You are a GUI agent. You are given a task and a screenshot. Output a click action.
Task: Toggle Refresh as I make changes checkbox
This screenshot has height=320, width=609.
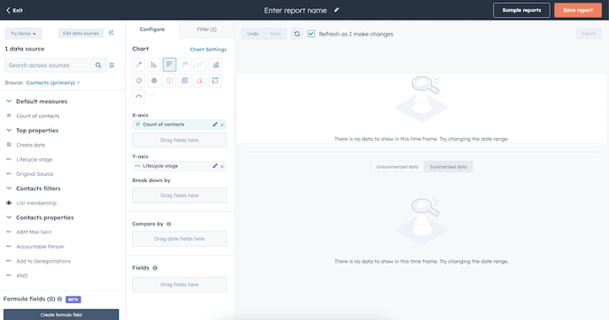click(x=311, y=34)
